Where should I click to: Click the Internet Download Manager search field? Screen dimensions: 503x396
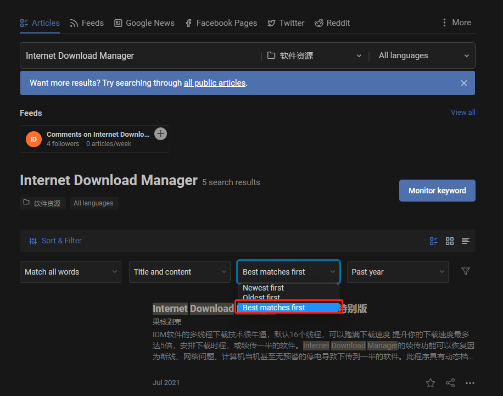pyautogui.click(x=140, y=55)
